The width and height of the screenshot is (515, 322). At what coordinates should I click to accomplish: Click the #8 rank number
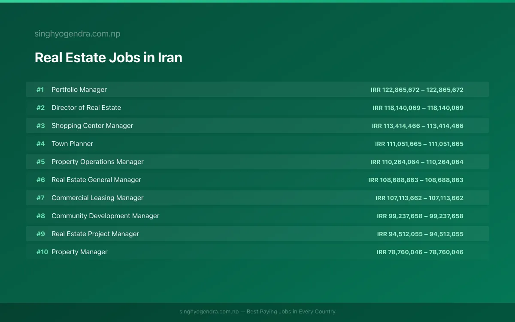click(40, 216)
